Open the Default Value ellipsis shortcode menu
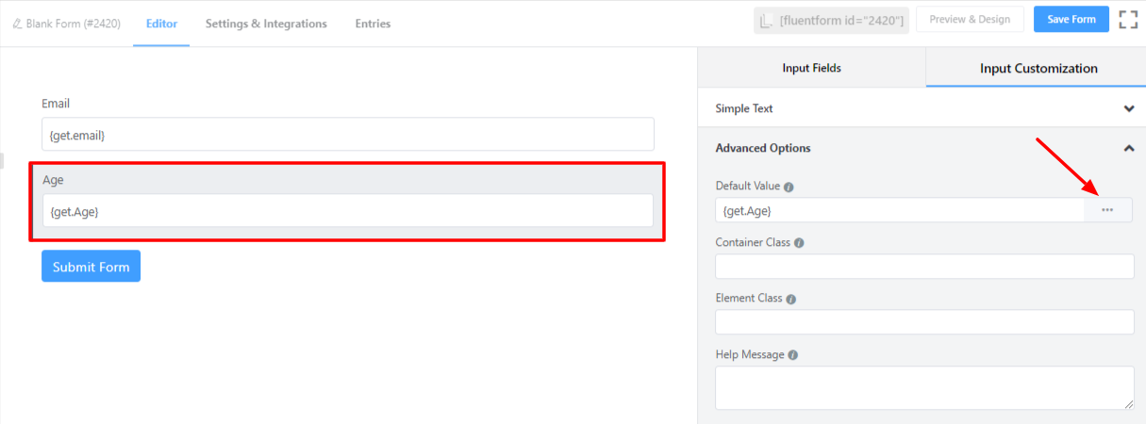 pos(1107,210)
